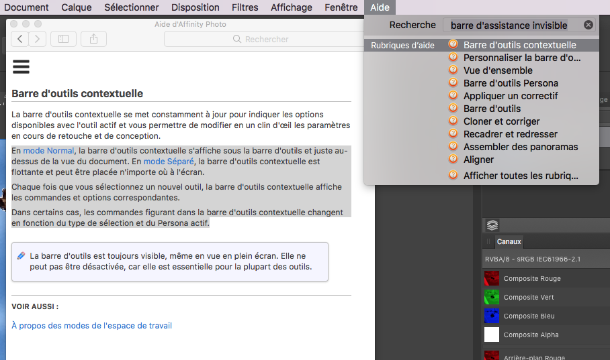Open the hamburger menu in help page
The image size is (610, 360).
21,67
